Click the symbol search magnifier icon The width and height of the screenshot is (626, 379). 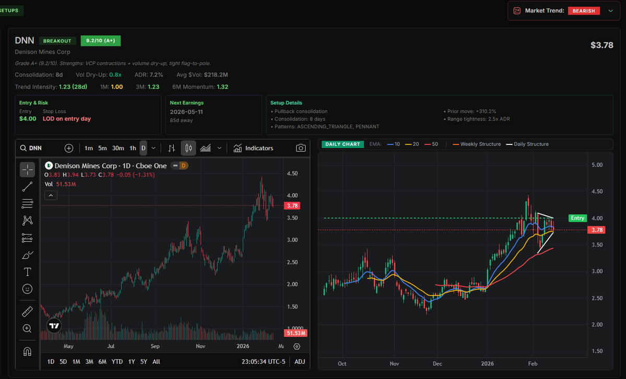pyautogui.click(x=23, y=148)
